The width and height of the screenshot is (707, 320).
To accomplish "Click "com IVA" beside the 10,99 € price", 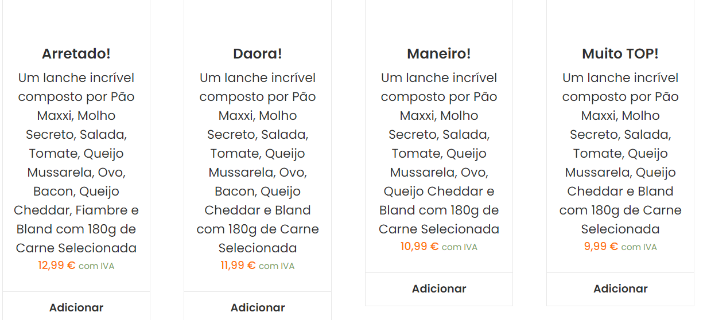I will [x=460, y=247].
